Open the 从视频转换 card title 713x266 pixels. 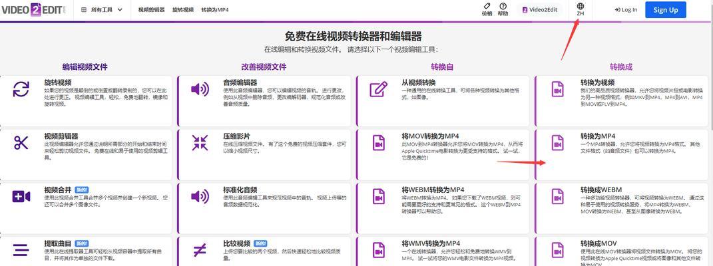point(419,82)
